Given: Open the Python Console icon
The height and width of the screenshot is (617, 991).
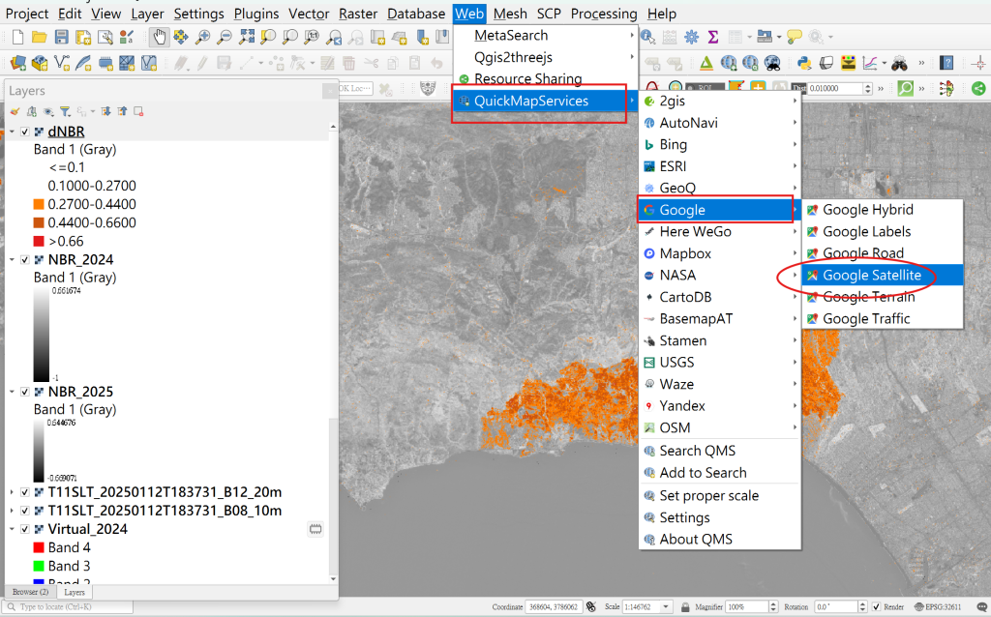Looking at the screenshot, I should [804, 63].
